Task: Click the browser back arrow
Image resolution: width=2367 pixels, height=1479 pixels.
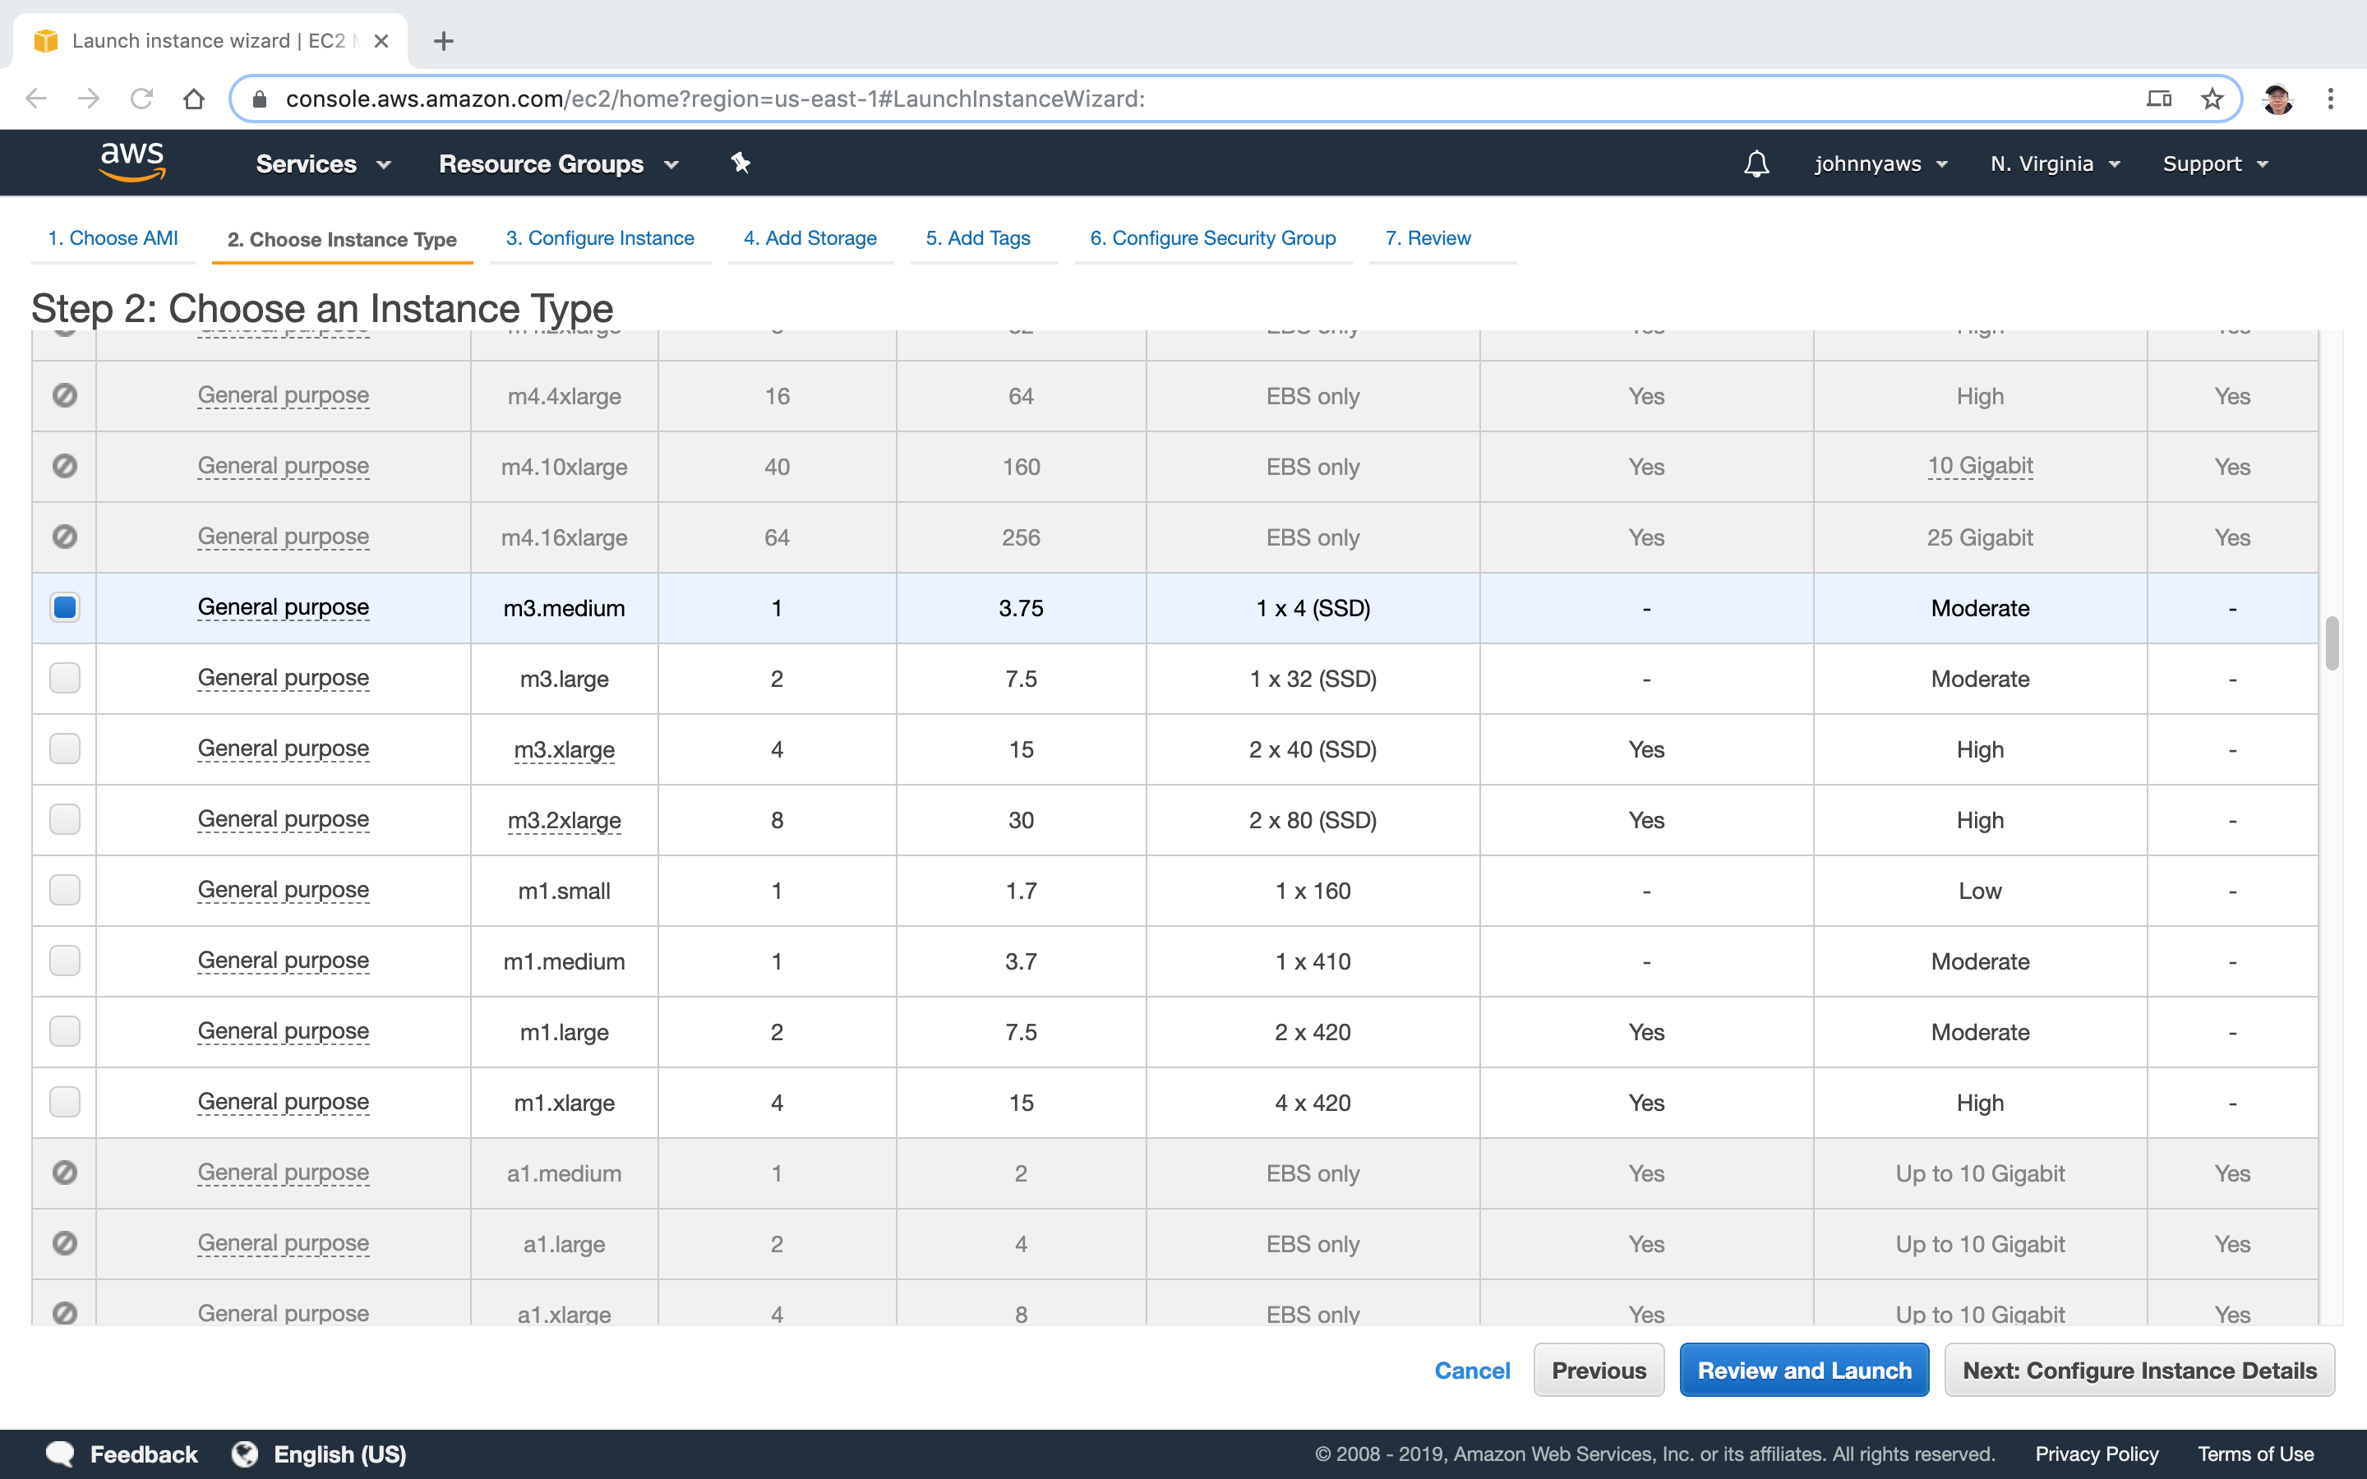Action: point(37,99)
